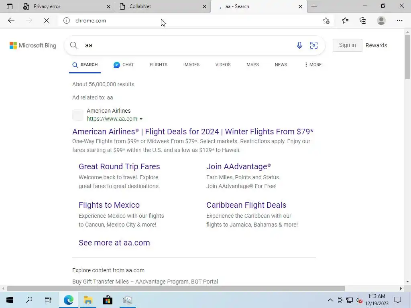Open American Airlines Flight Deals for 2024 link
The height and width of the screenshot is (308, 411).
tap(193, 132)
